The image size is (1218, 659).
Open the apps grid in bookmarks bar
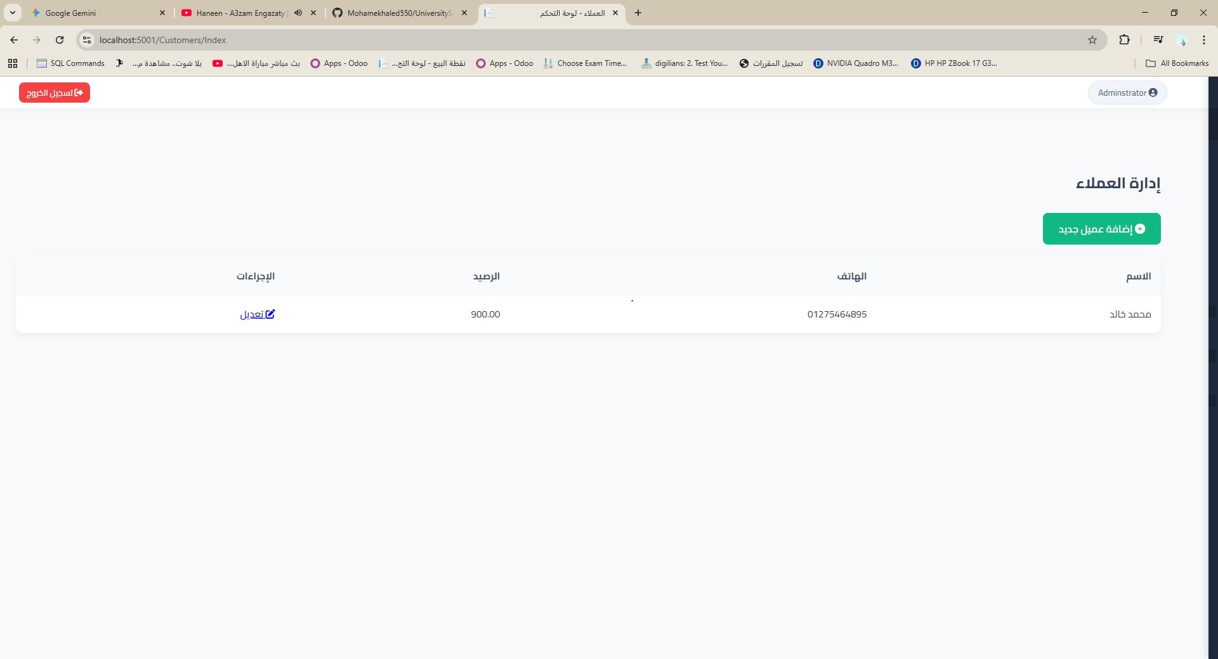click(x=13, y=63)
